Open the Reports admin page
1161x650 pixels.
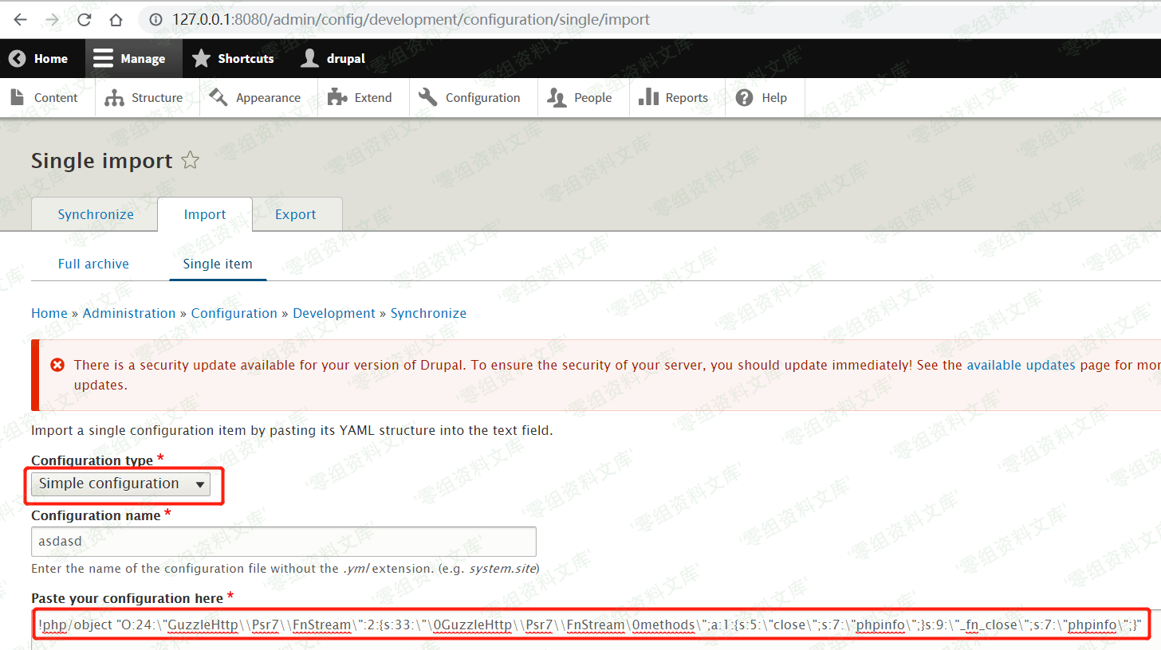675,98
